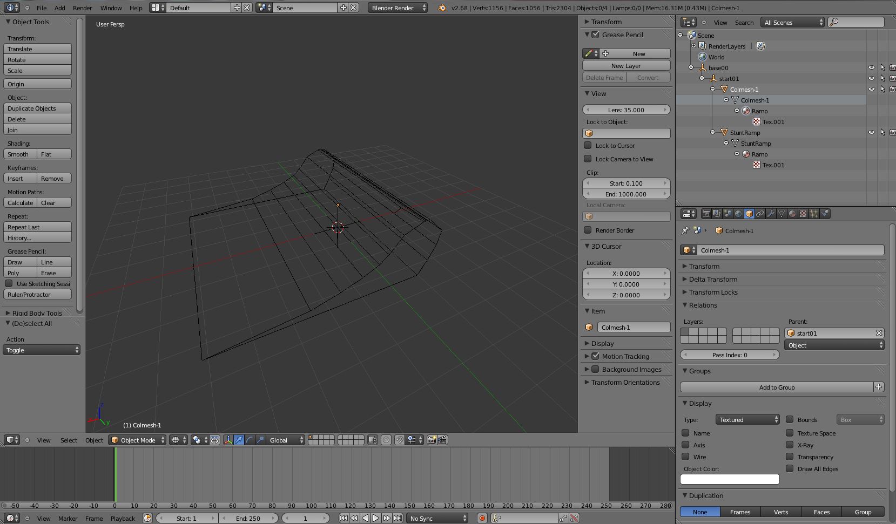
Task: Open the File menu
Action: [x=41, y=8]
